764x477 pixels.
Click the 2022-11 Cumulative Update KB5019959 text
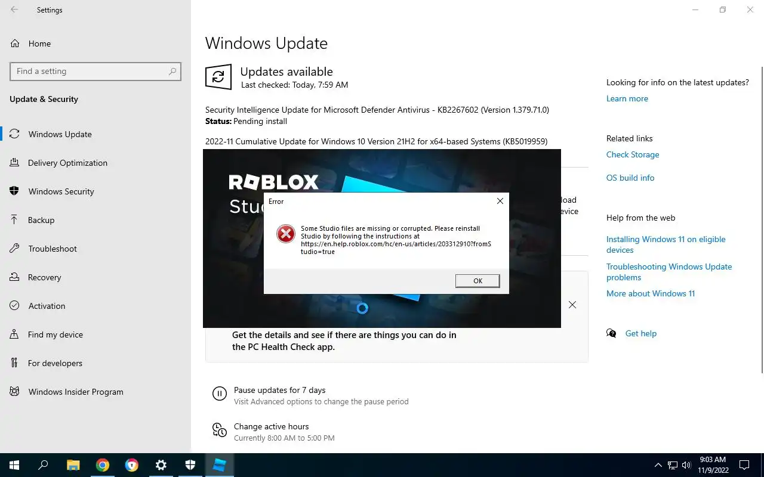tap(376, 141)
